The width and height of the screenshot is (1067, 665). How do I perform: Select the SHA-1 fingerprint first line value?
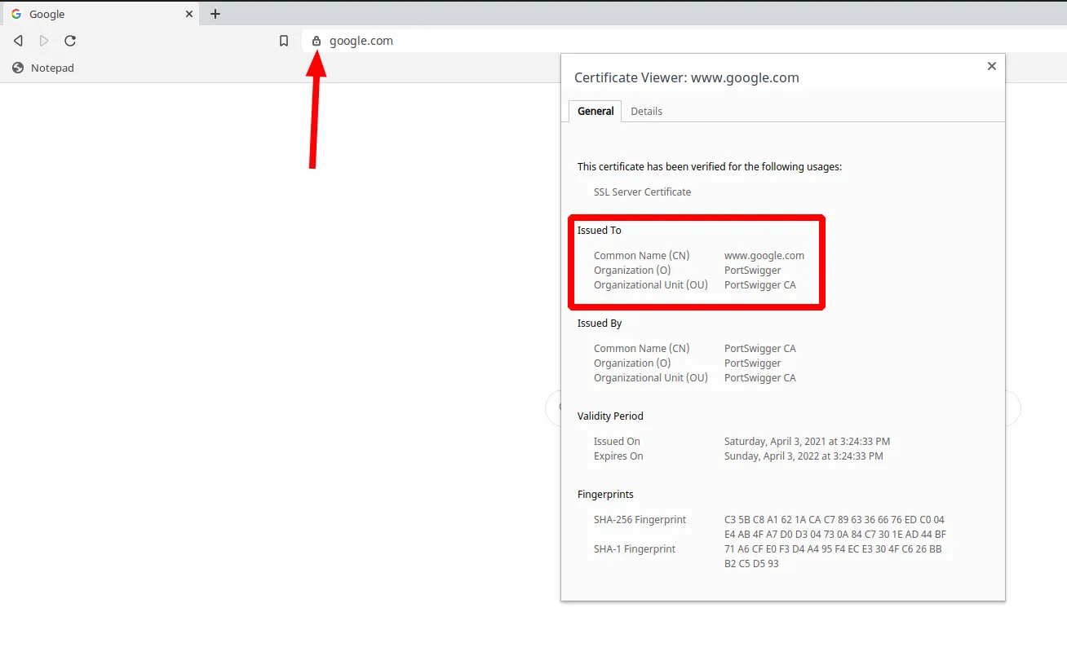click(833, 548)
